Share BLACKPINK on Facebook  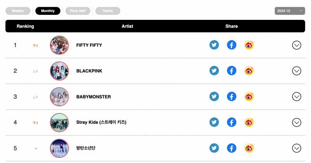[231, 71]
